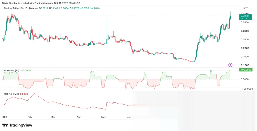
Task: Select the Stacks / TetherUS symbol title
Action: 21,8
